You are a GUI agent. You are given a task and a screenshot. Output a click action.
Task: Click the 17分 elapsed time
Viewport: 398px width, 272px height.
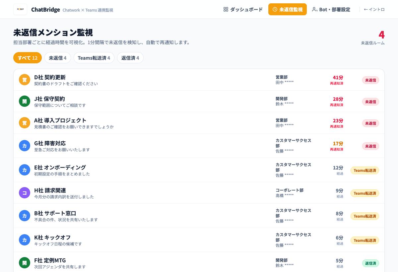(338, 143)
